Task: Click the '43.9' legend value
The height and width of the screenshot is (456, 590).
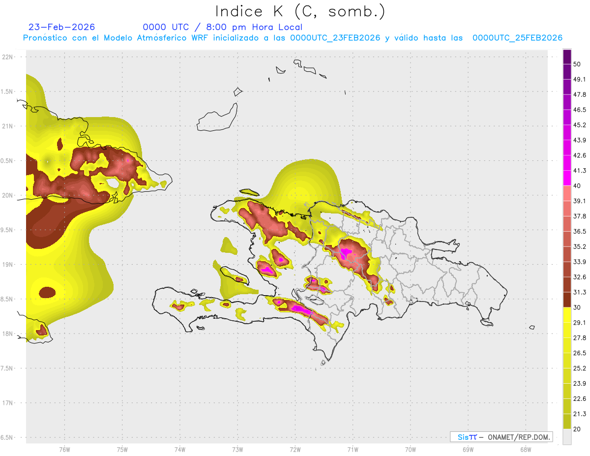Action: 580,140
